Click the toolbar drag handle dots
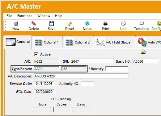Viewport: 161px width, 116px height. click(5, 26)
